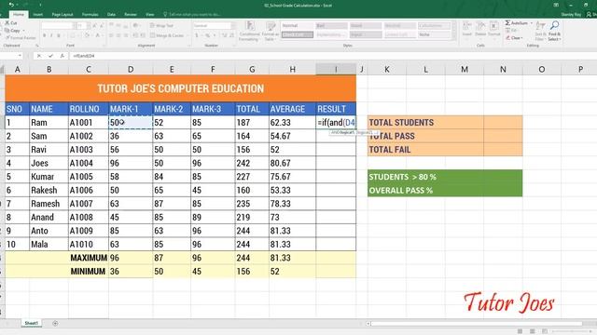Viewport: 597px width, 335px height.
Task: Toggle Underline formatting
Action: click(x=59, y=35)
